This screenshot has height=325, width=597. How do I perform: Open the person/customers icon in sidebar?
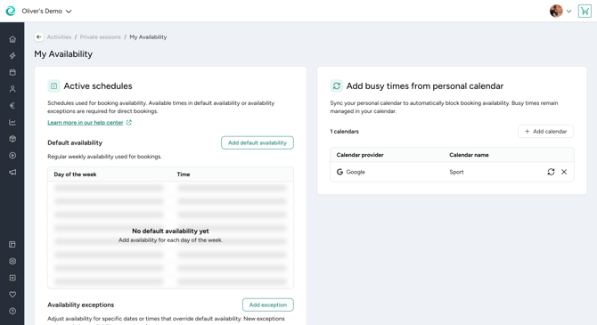[x=12, y=89]
